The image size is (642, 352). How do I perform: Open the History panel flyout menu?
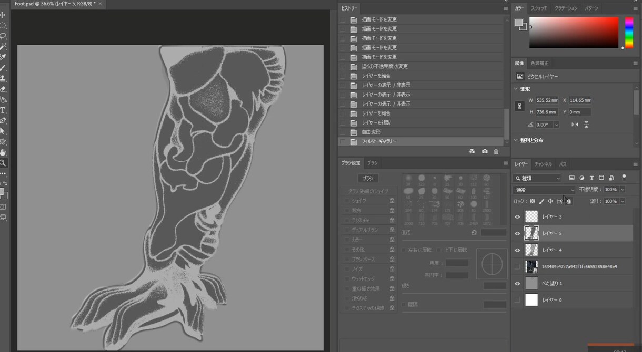(506, 8)
